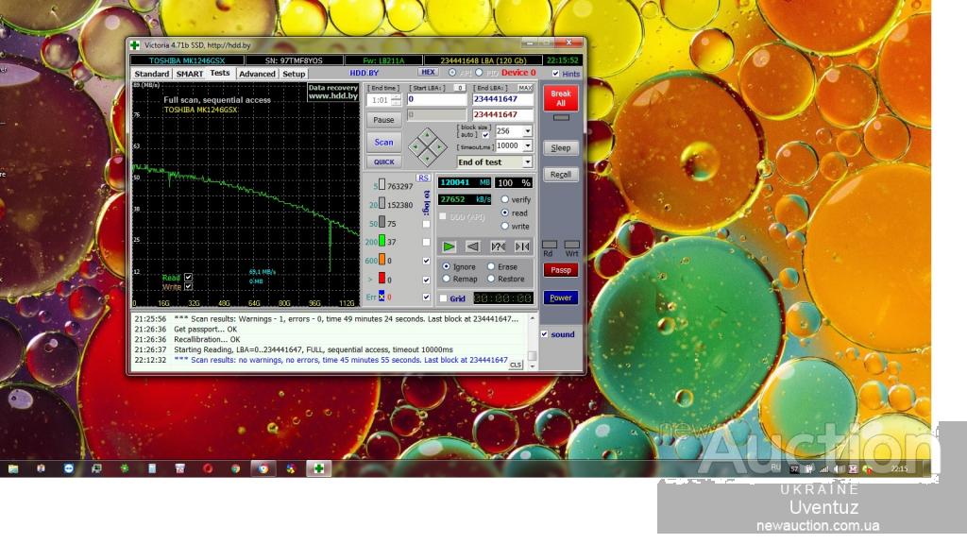Select the write radio option
This screenshot has width=967, height=544.
[x=505, y=226]
